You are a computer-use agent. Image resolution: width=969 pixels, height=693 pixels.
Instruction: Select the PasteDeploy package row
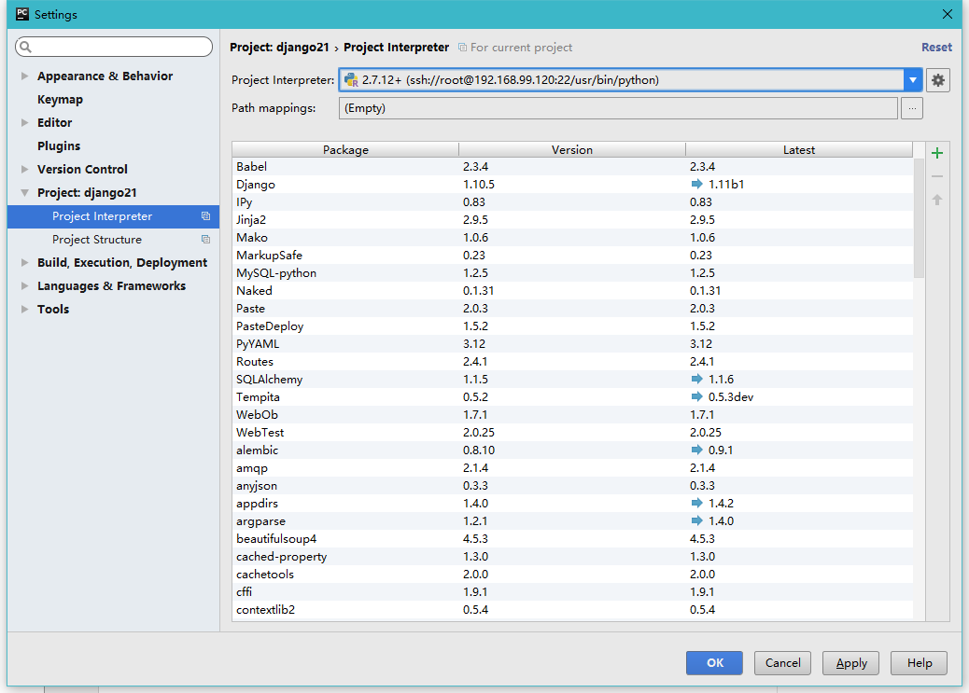(x=573, y=326)
